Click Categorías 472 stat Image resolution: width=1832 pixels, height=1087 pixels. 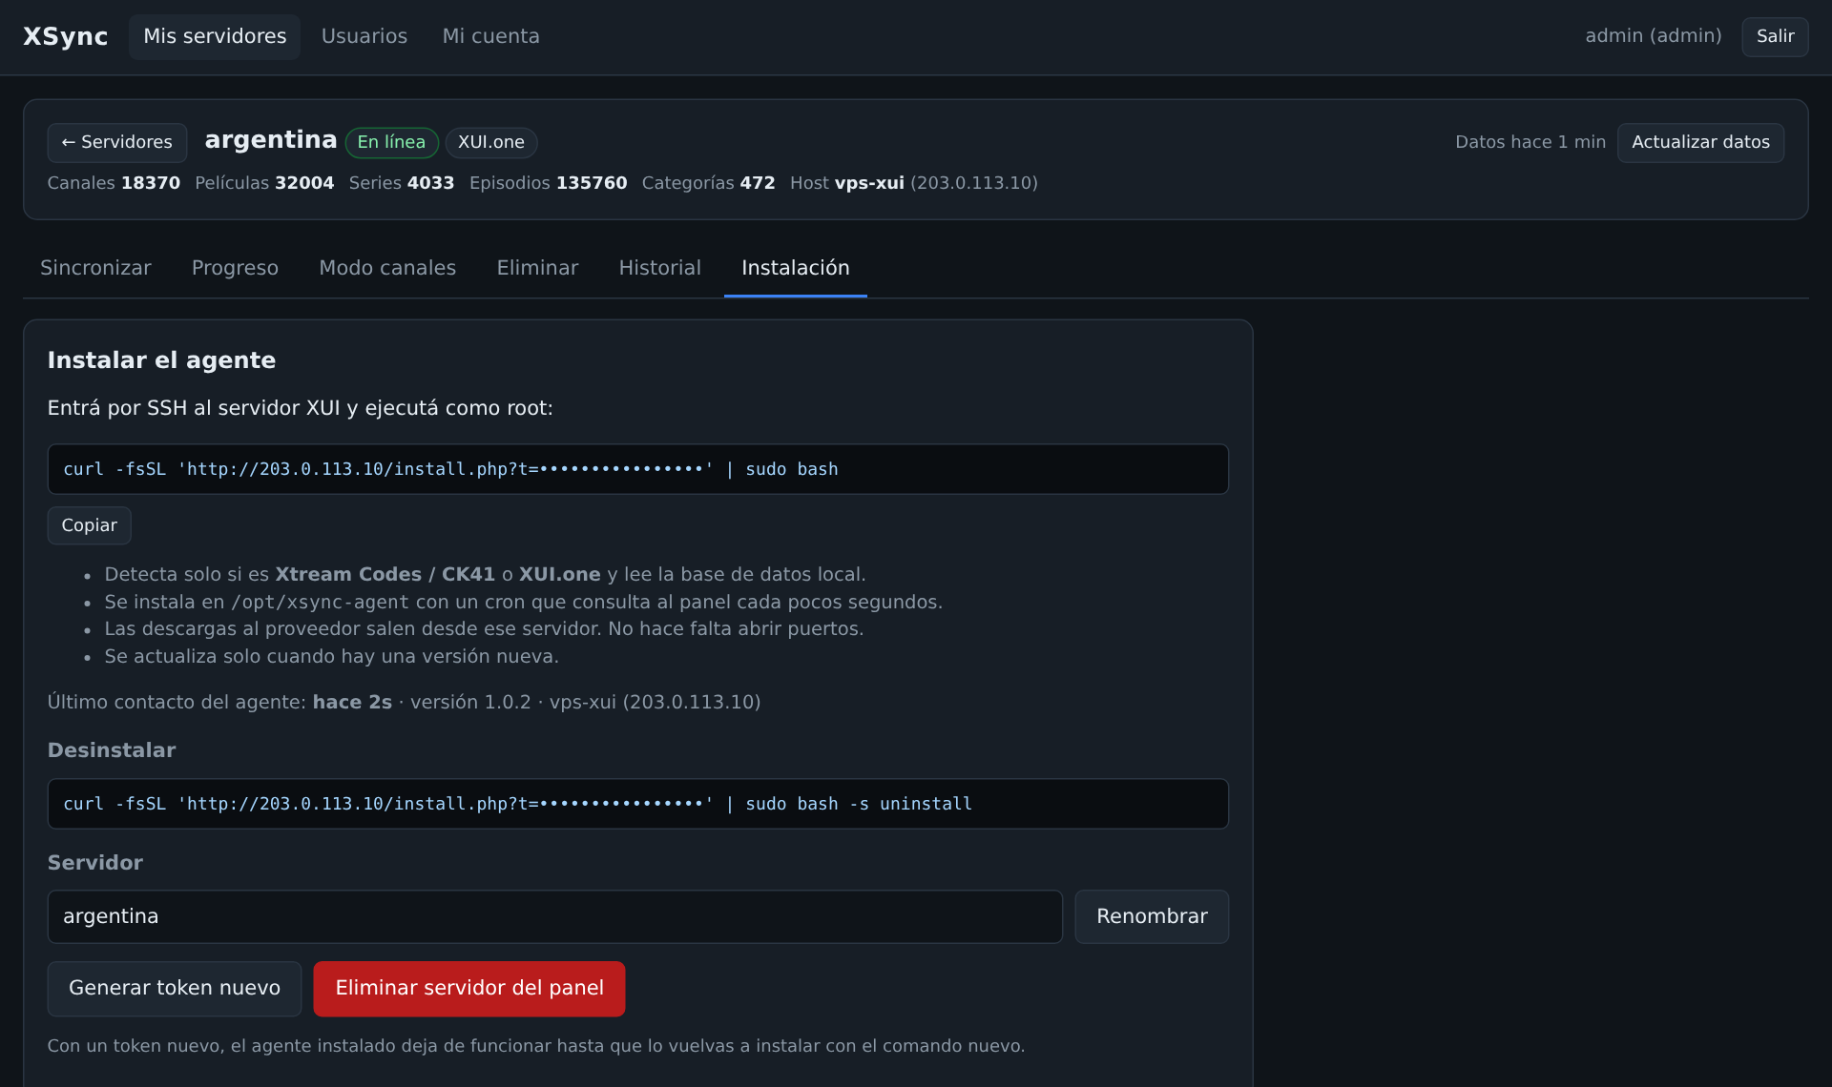click(x=708, y=183)
